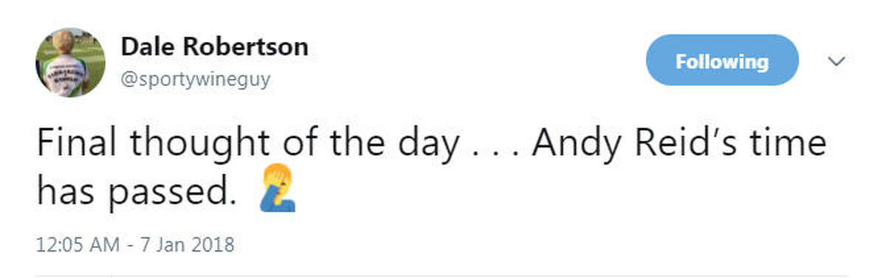Open the more-actions down arrow menu
Screen dimensions: 886x278
tap(836, 61)
